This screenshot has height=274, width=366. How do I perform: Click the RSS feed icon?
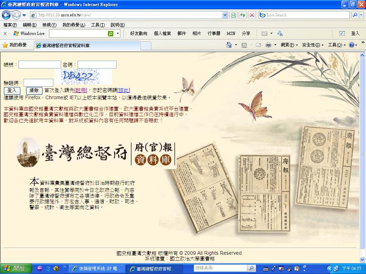[x=244, y=45]
